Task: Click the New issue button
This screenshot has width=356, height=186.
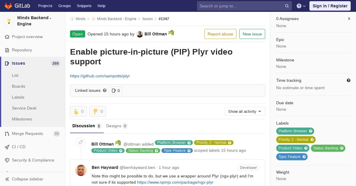Action: pyautogui.click(x=252, y=34)
